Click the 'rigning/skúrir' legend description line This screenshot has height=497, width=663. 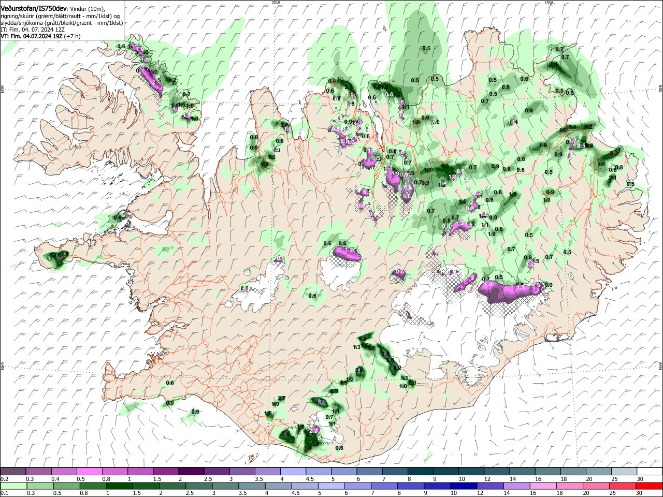[x=61, y=16]
